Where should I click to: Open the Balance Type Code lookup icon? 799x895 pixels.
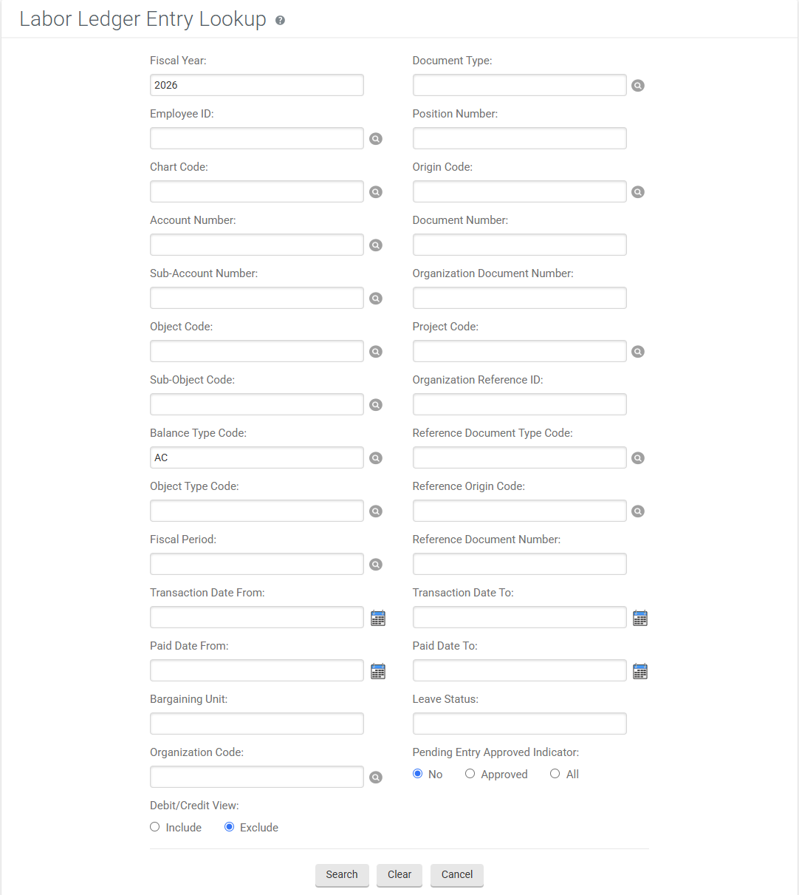coord(376,458)
